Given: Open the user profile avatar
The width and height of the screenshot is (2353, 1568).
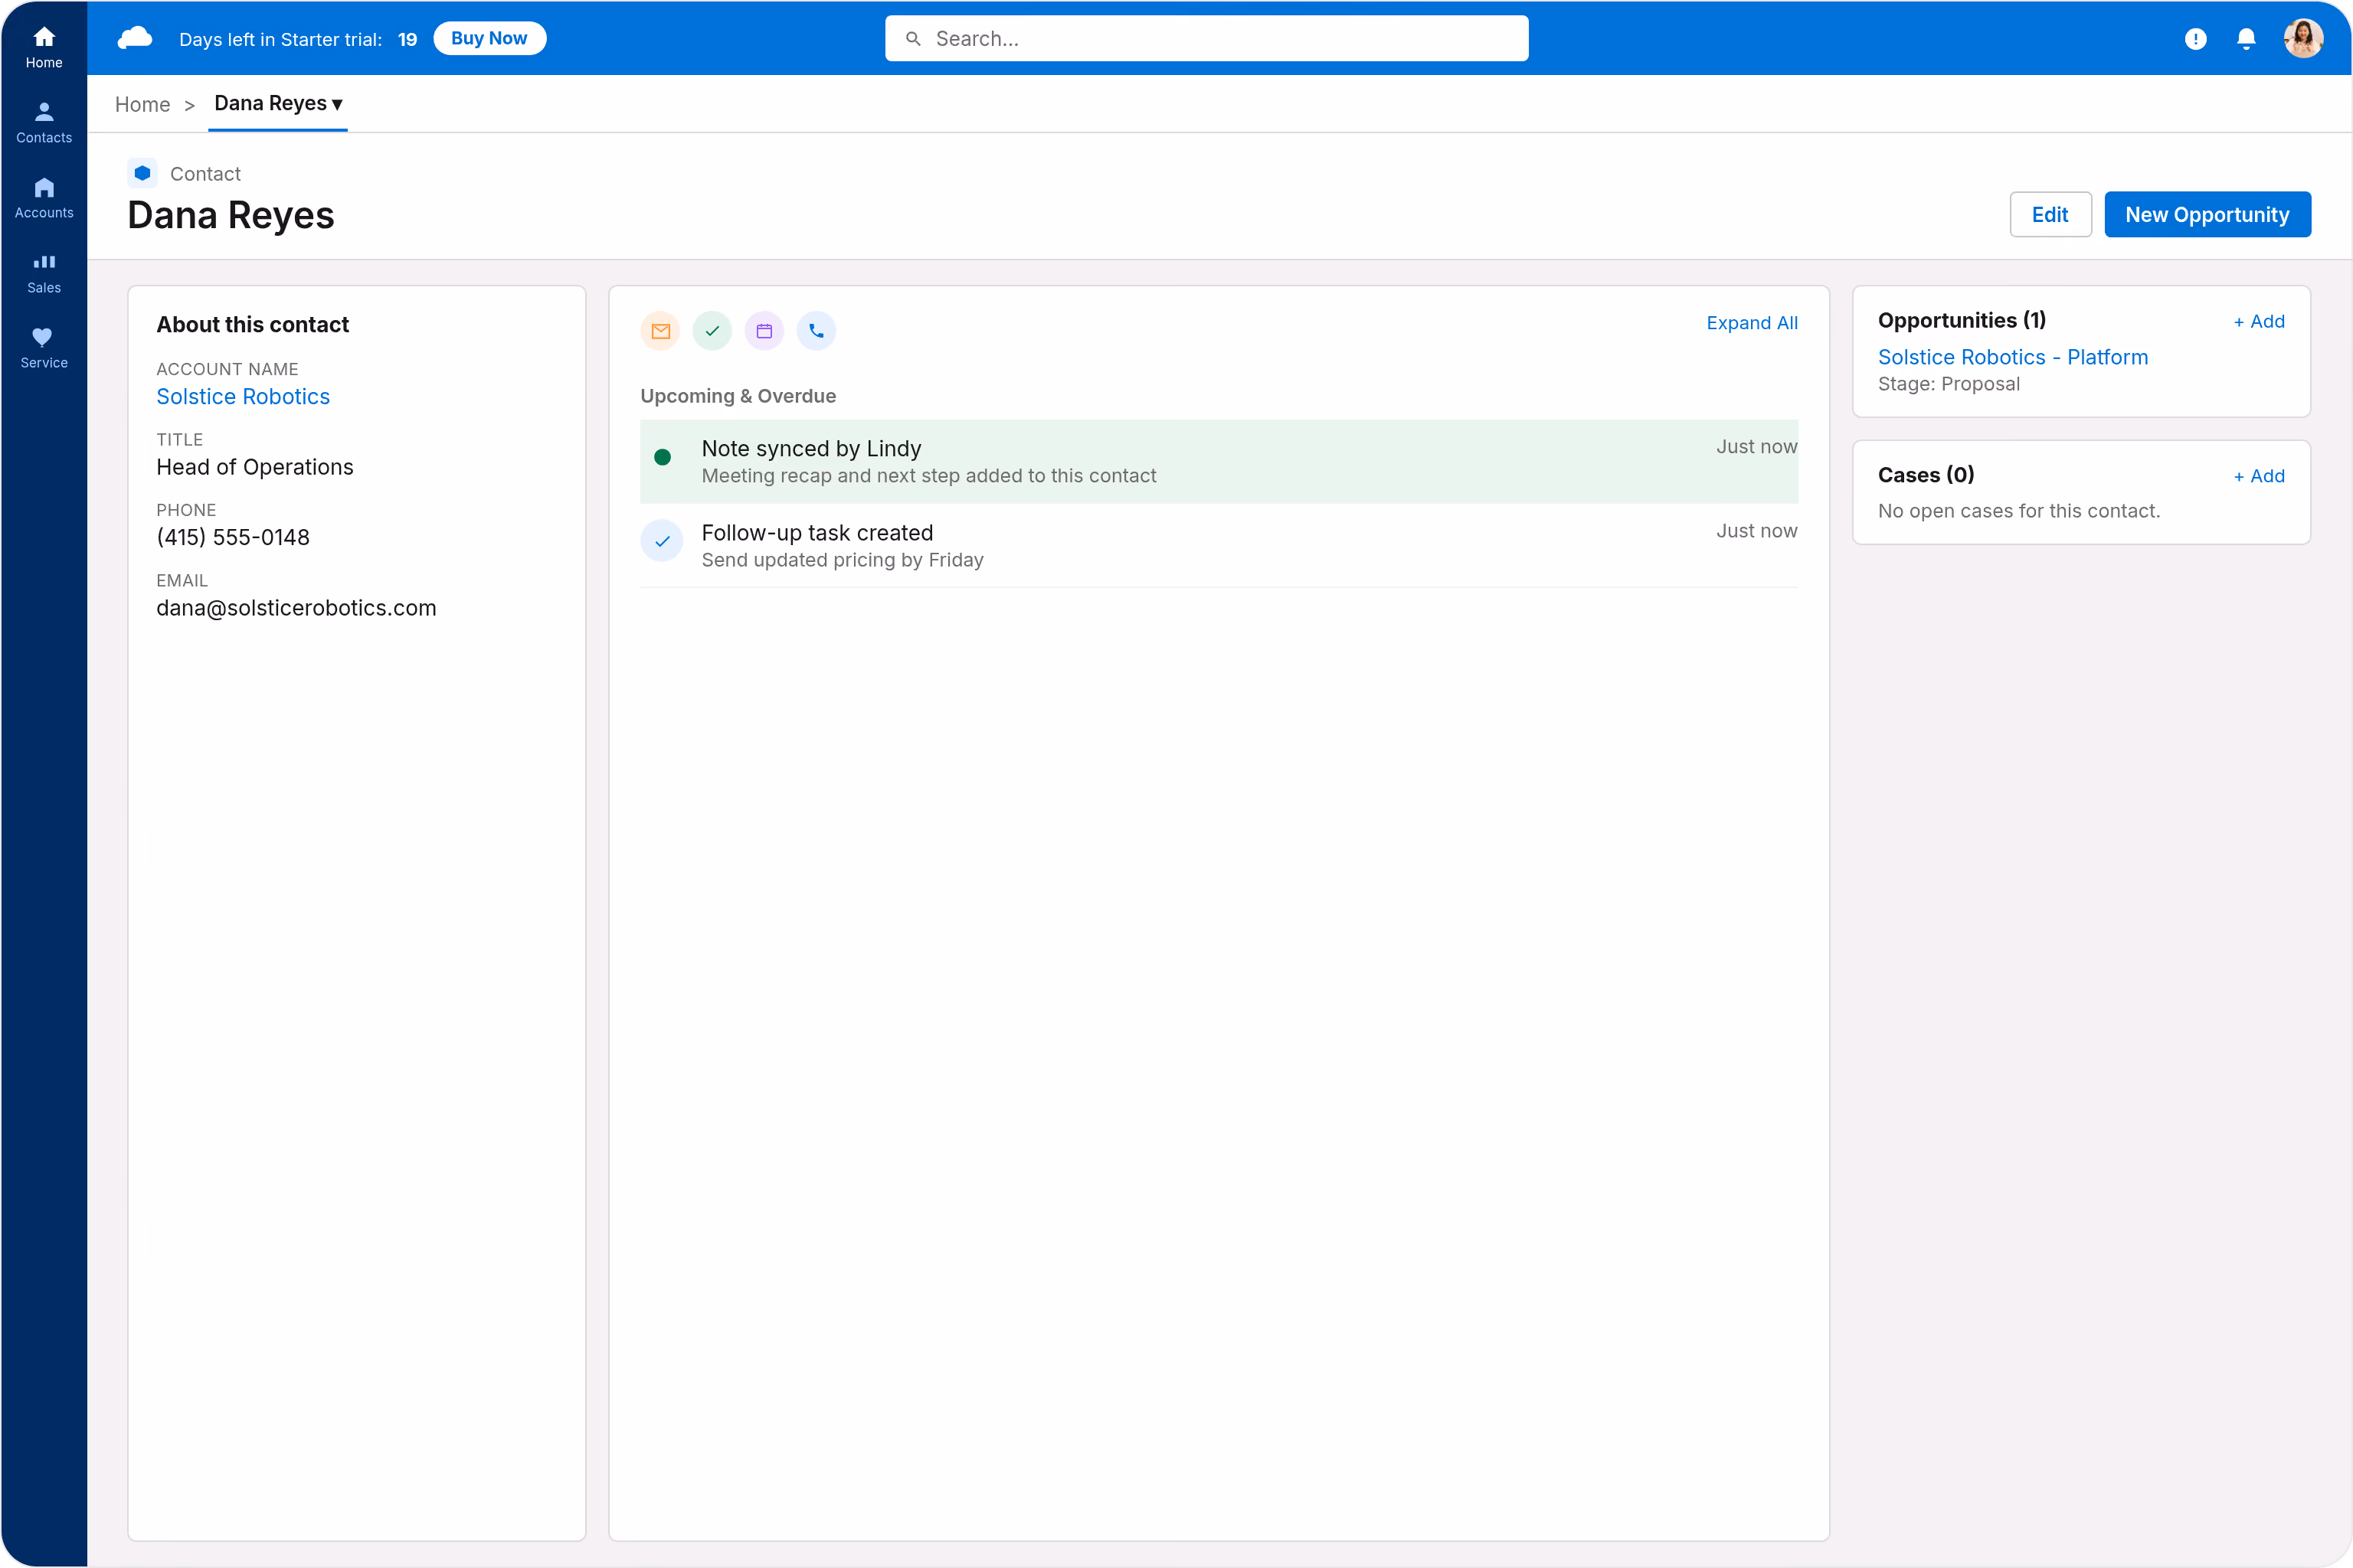Looking at the screenshot, I should click(x=2304, y=39).
